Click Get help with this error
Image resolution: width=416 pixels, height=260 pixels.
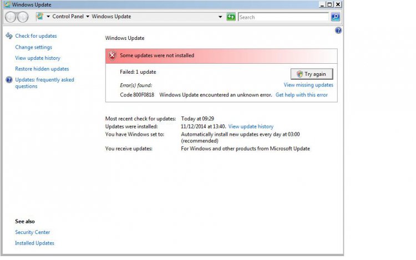pos(302,95)
